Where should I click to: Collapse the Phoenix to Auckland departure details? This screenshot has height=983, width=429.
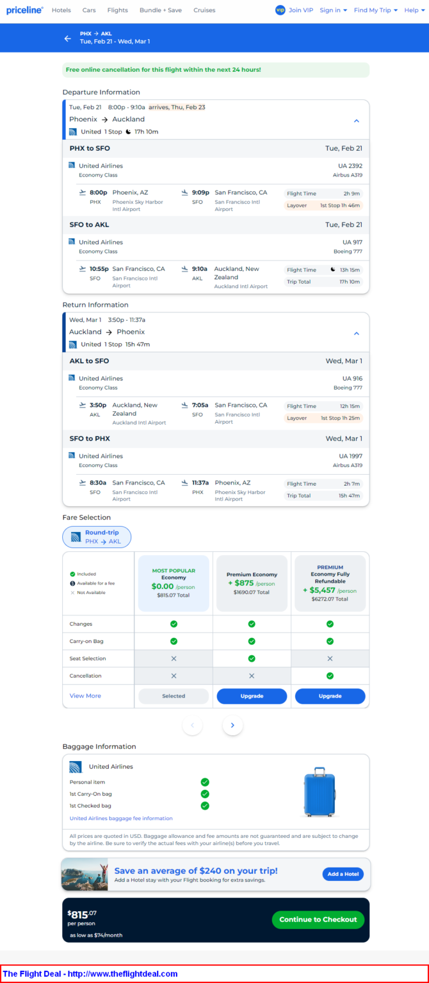357,121
